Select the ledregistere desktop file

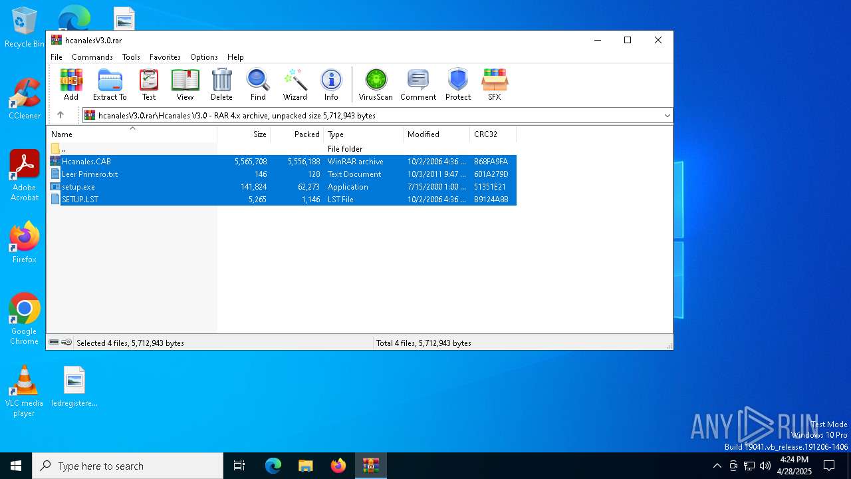tap(74, 387)
